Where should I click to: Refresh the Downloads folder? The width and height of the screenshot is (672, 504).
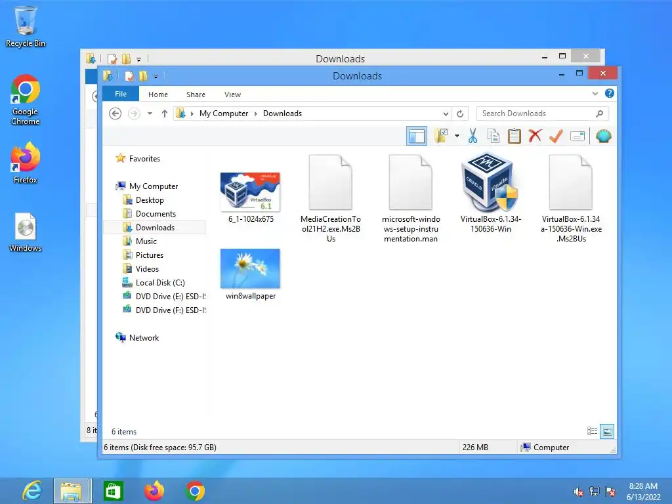click(460, 114)
